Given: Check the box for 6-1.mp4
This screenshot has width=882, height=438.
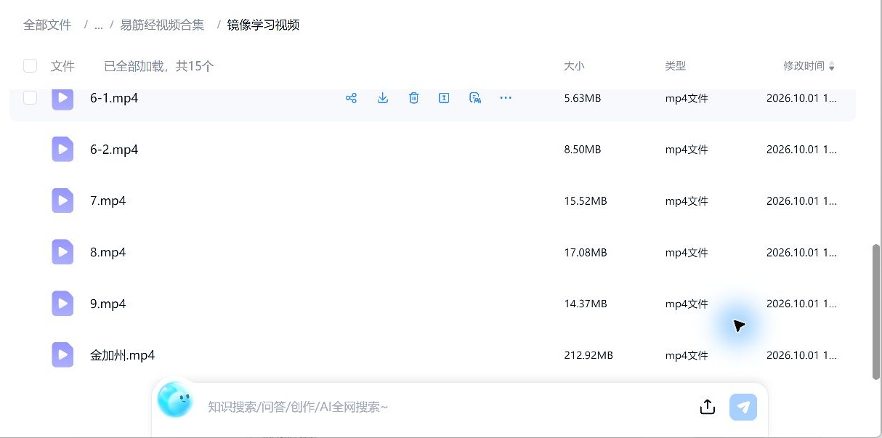Looking at the screenshot, I should pos(30,97).
